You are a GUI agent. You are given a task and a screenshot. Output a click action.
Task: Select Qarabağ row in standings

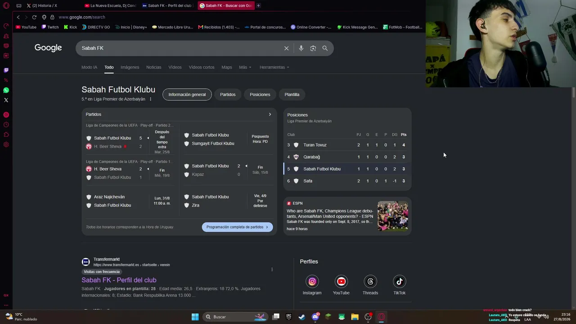coord(347,157)
